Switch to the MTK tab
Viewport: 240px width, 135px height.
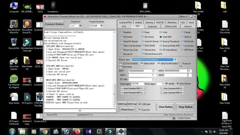[124, 26]
